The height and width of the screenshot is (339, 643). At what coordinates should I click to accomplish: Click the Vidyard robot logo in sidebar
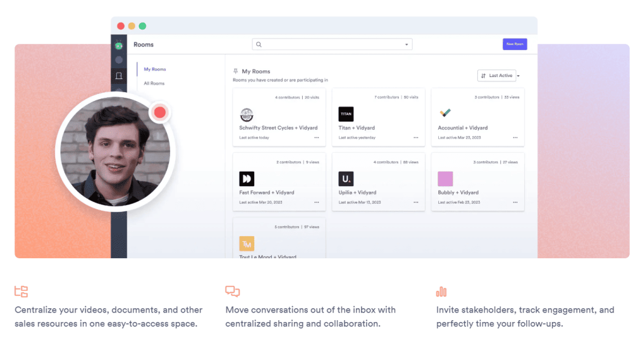click(119, 45)
